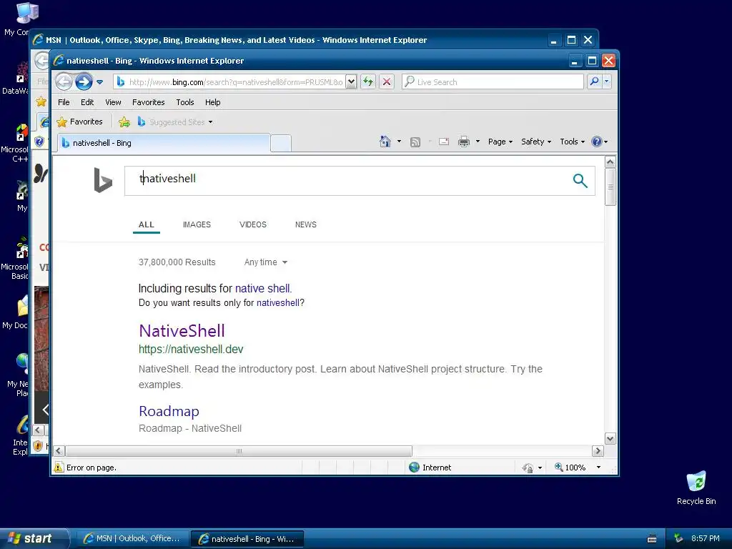This screenshot has width=732, height=549.
Task: Click the Internet security zone icon
Action: [414, 468]
